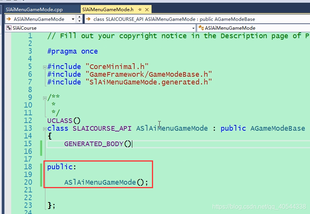Click the GENERATED_BODY() macro
This screenshot has height=214, width=310.
point(98,144)
